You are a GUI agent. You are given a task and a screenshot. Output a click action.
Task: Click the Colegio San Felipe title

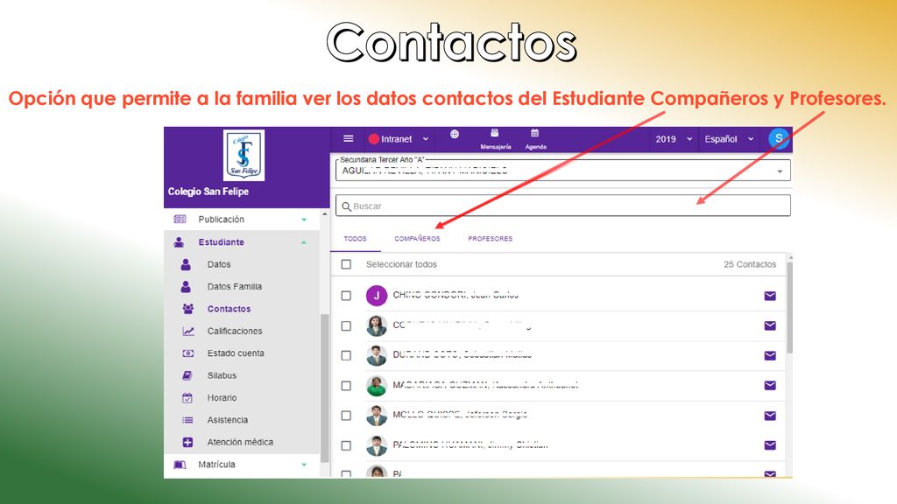point(208,192)
